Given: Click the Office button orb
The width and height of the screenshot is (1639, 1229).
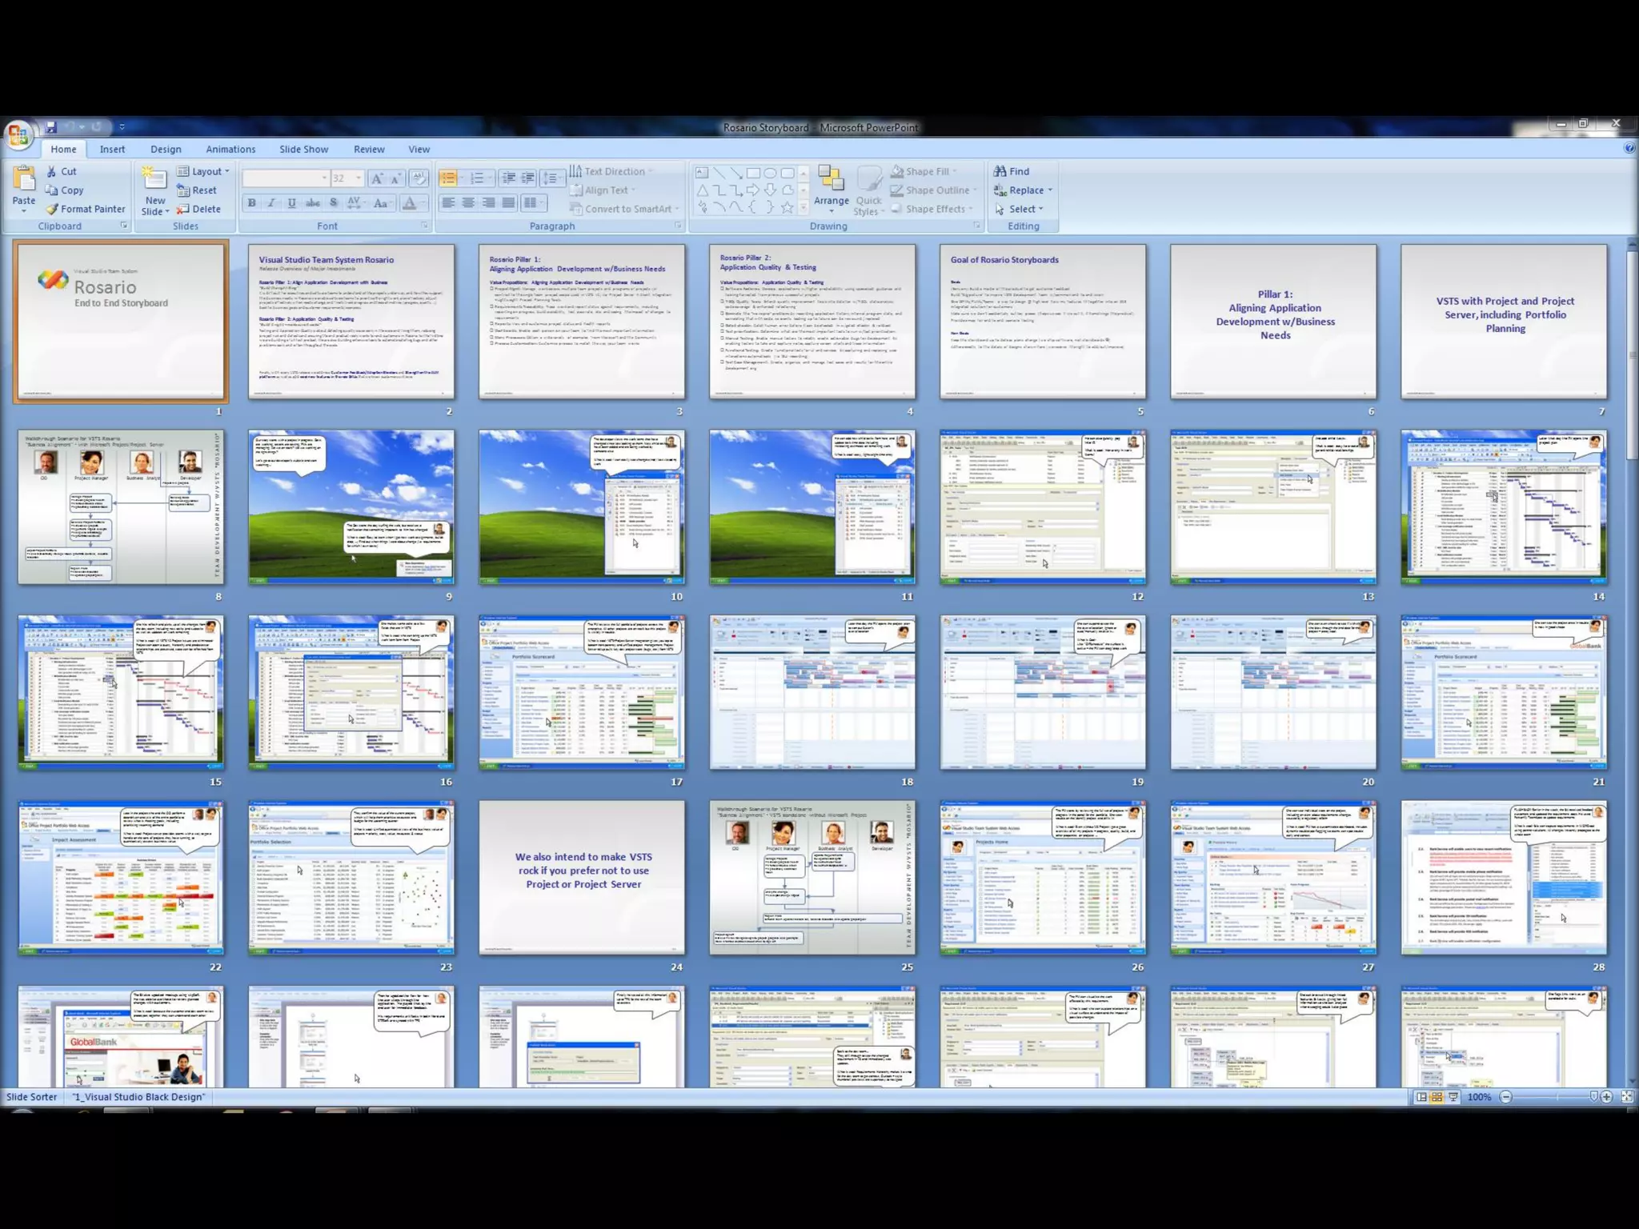Looking at the screenshot, I should click(18, 134).
